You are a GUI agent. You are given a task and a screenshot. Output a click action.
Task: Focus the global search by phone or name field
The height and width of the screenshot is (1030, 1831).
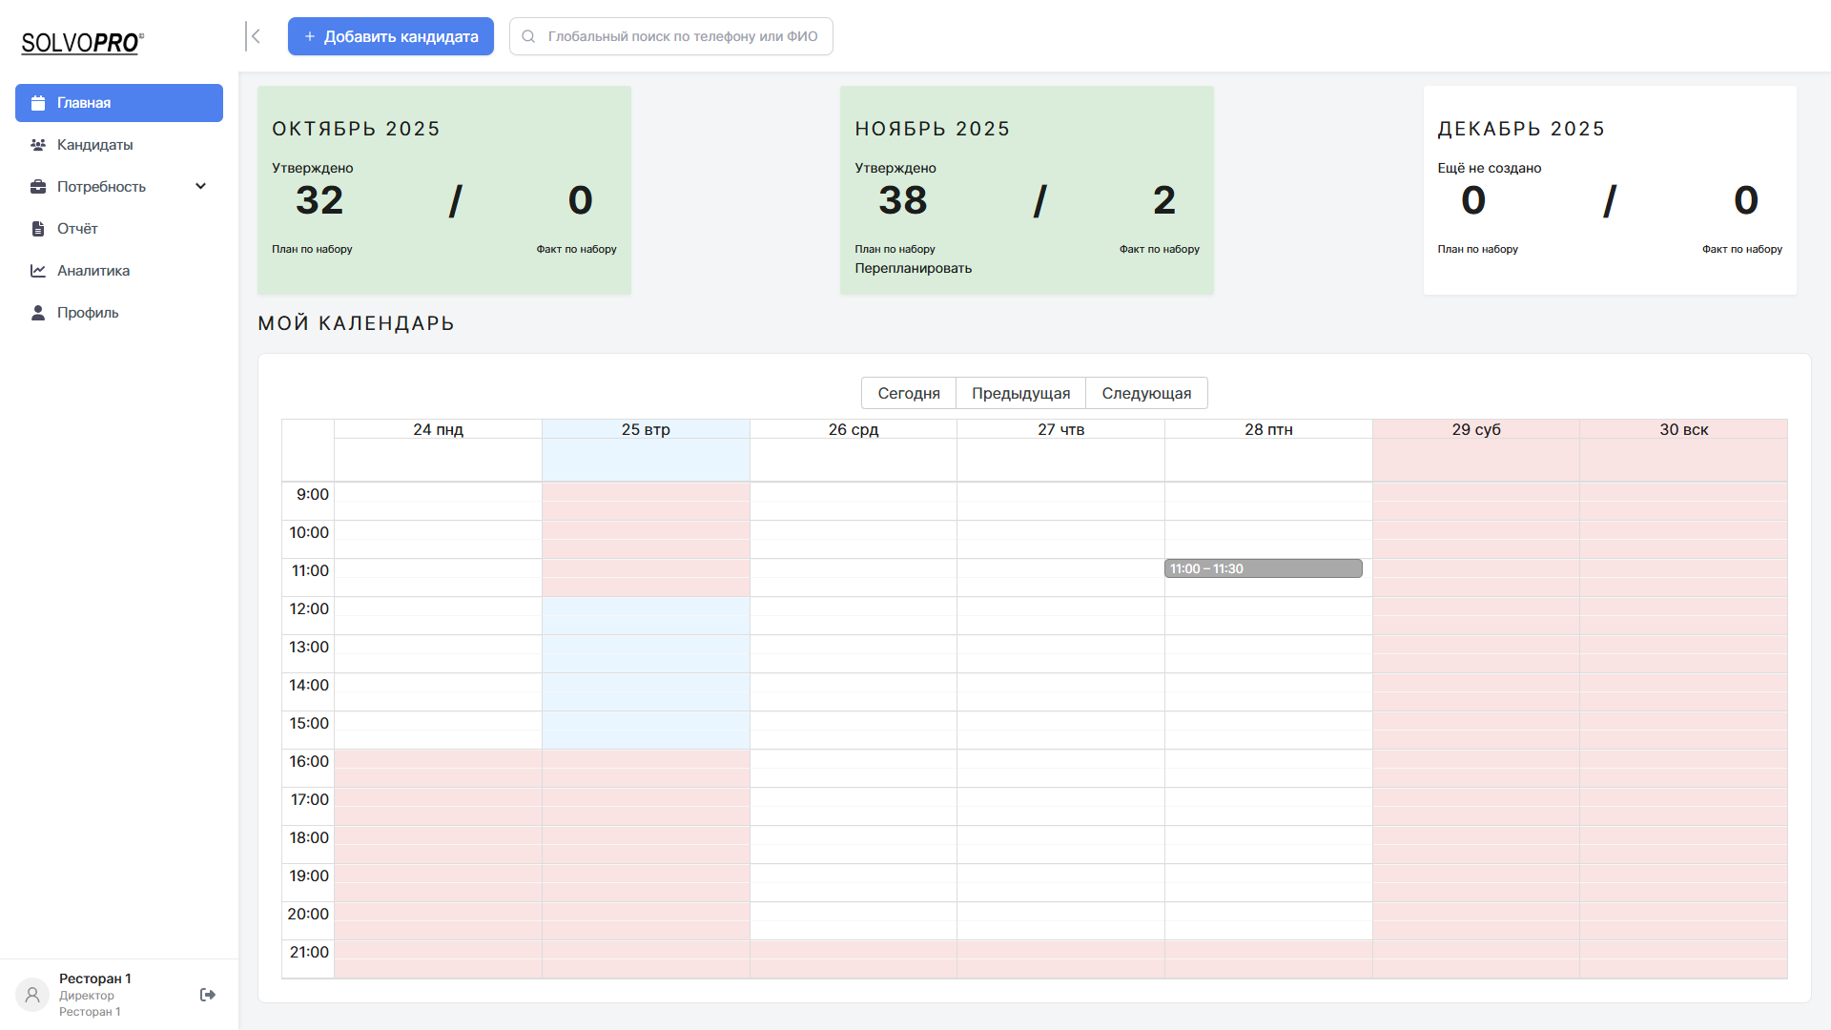[x=682, y=36]
